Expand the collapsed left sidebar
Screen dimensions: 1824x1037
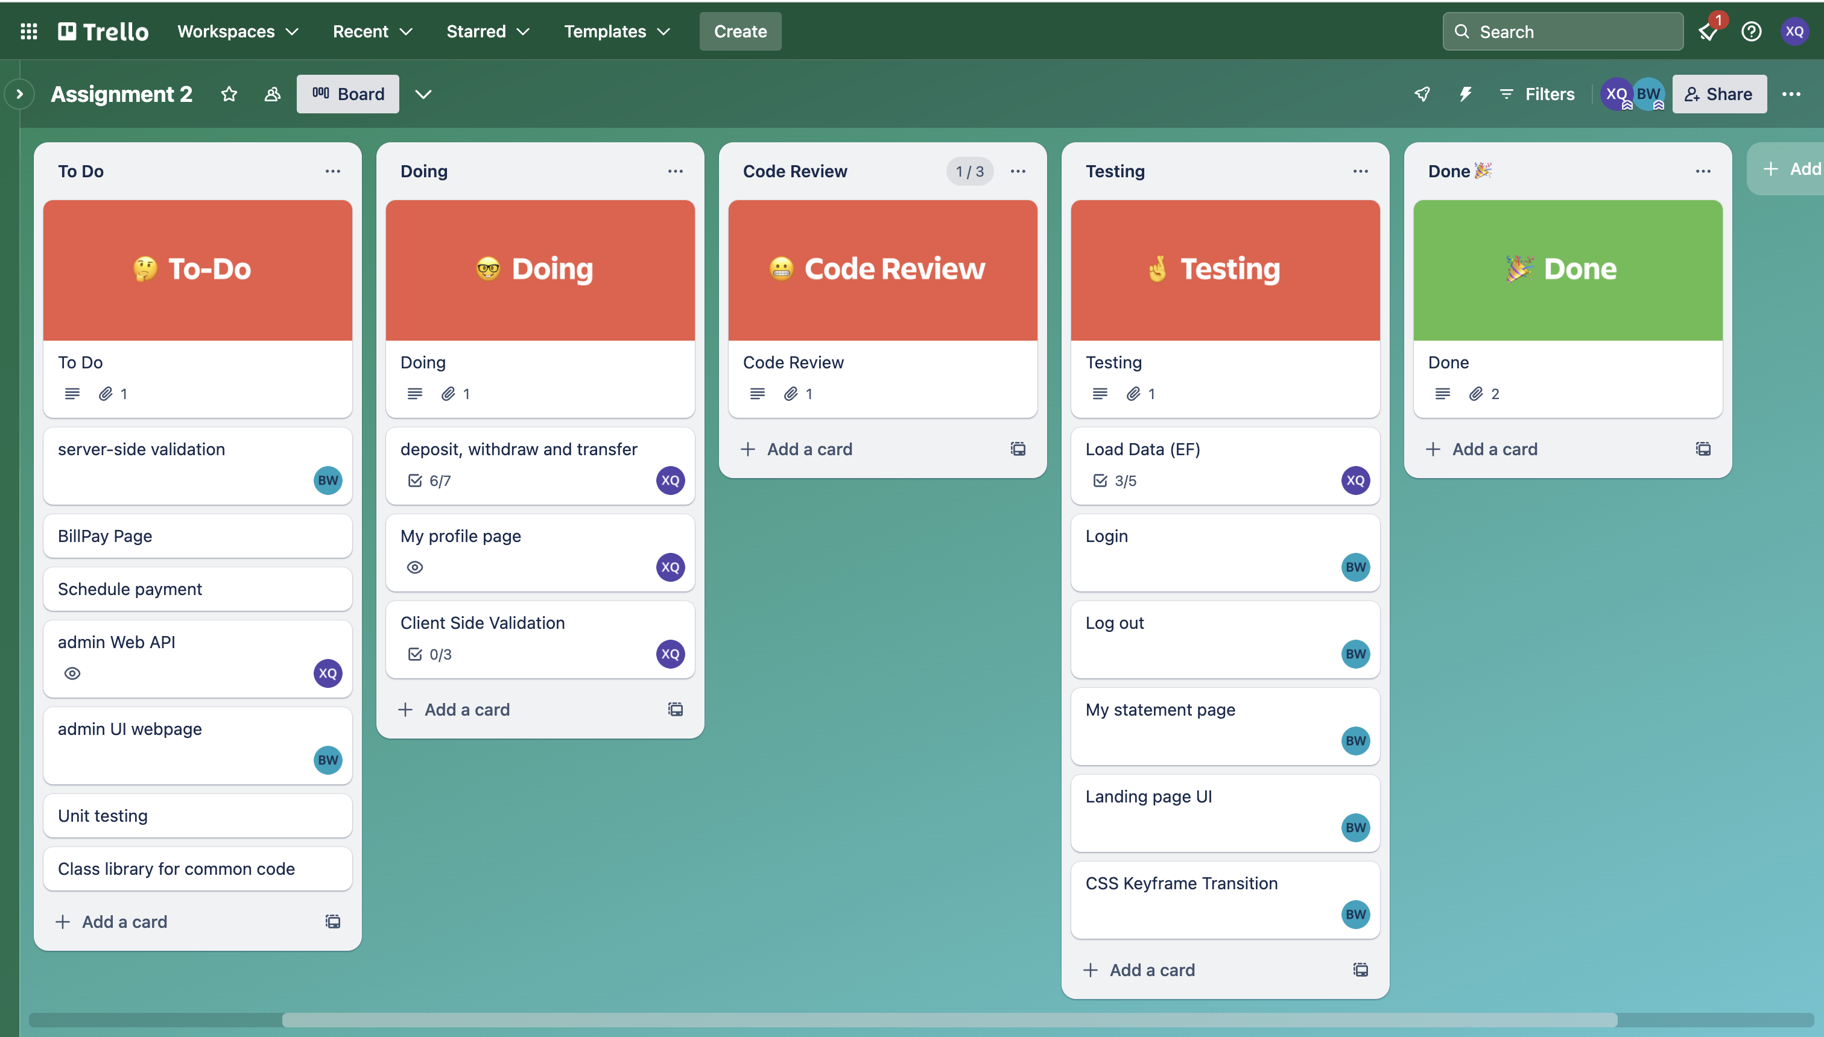(19, 94)
